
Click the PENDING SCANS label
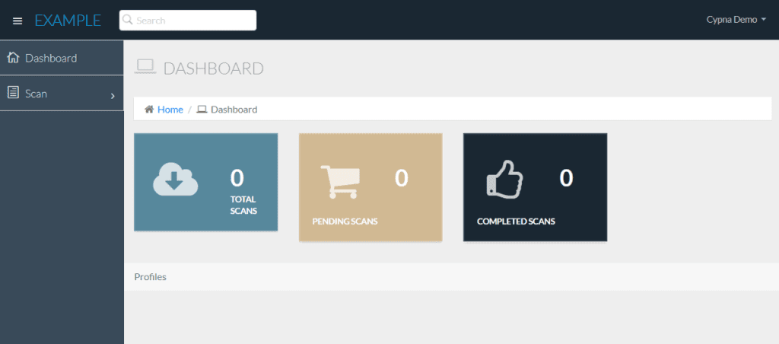345,221
